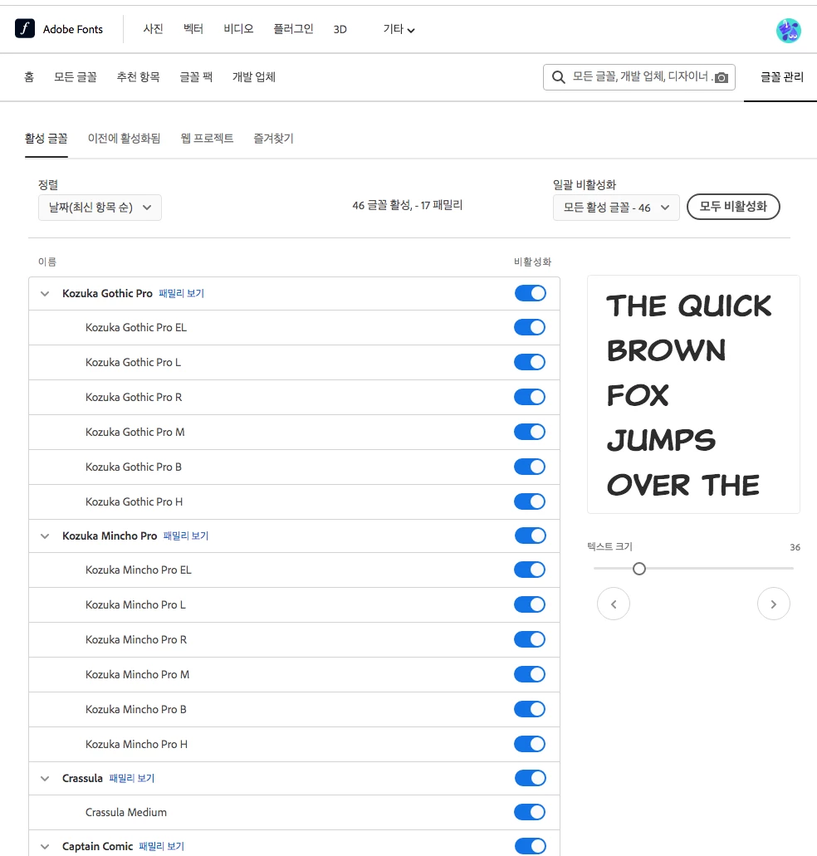The width and height of the screenshot is (817, 856).
Task: Go to 글꼴 팩 page
Action: point(196,77)
